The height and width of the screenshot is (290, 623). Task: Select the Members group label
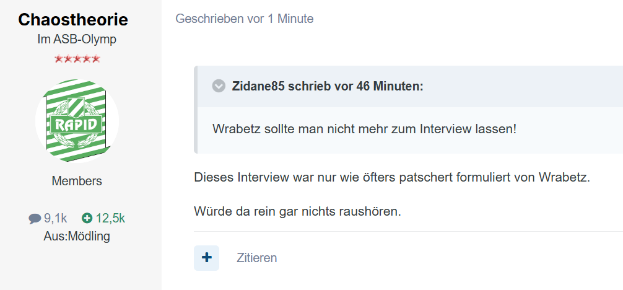coord(77,182)
